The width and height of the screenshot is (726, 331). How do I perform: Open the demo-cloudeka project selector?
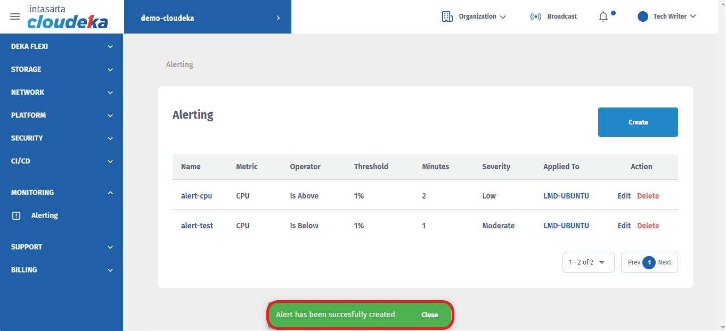[208, 18]
